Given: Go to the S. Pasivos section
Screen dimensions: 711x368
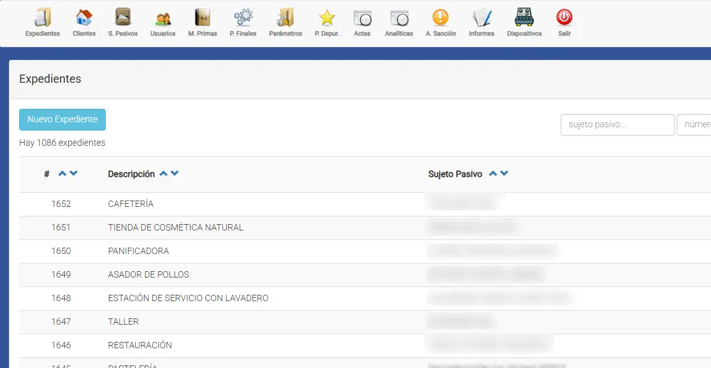Looking at the screenshot, I should point(123,18).
